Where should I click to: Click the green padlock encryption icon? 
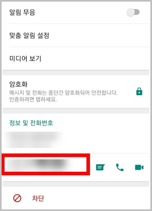click(139, 91)
